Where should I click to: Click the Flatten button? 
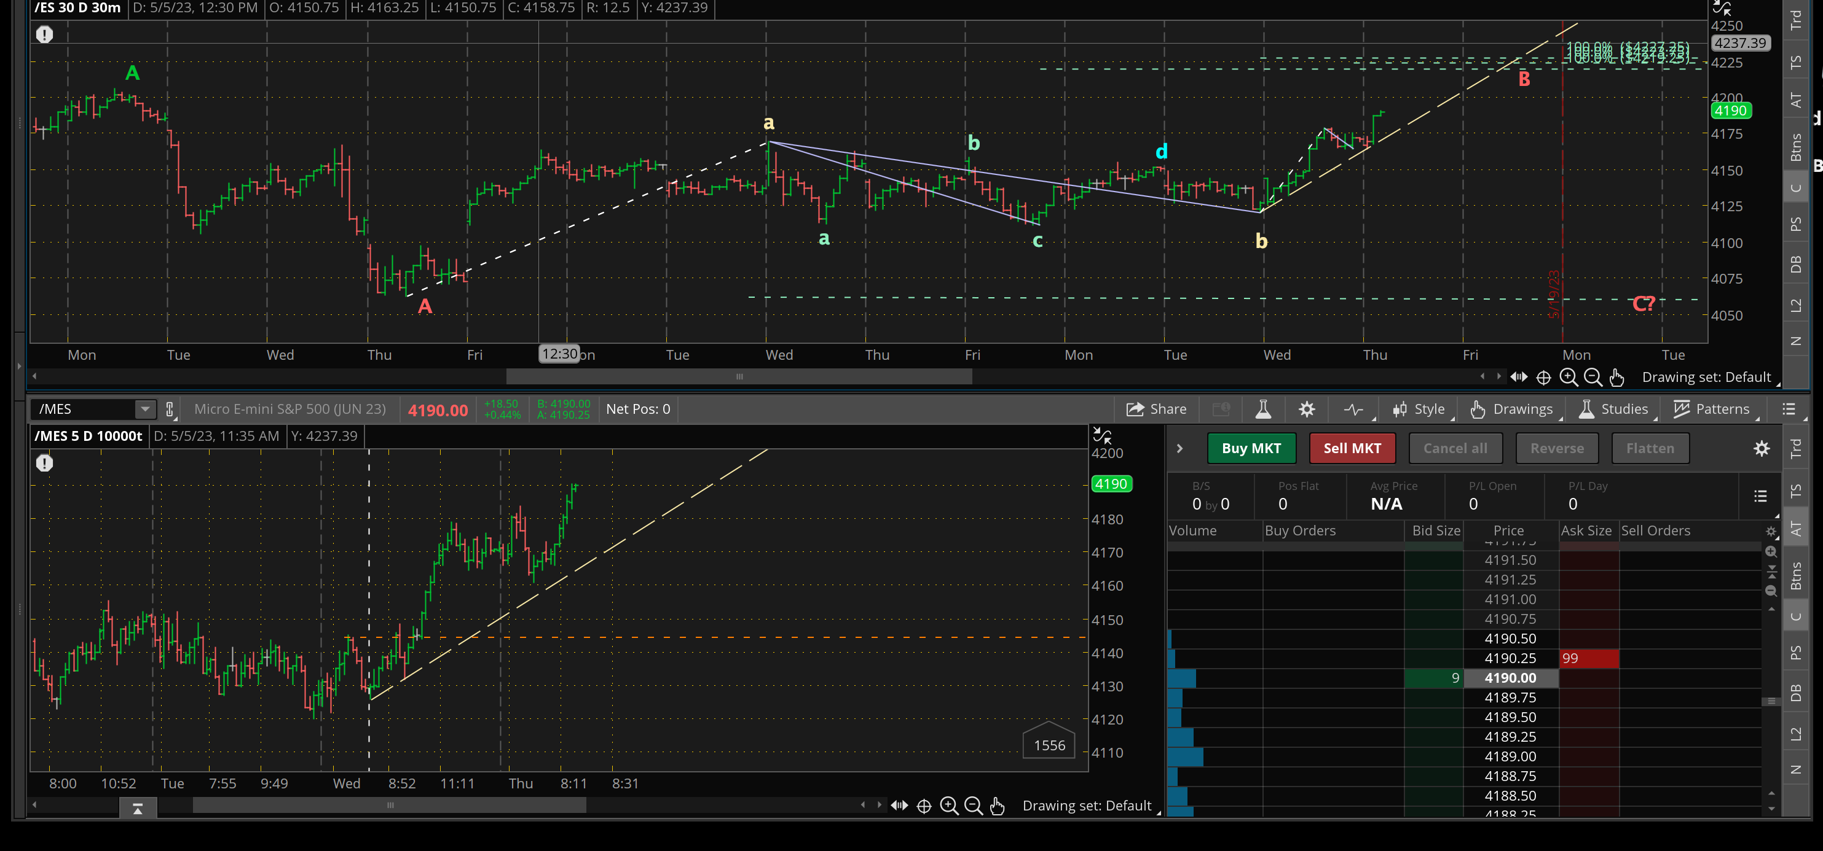click(1650, 448)
